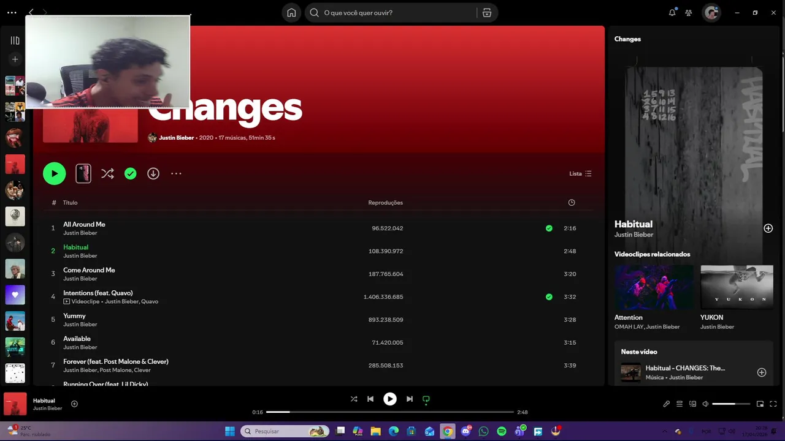Select the track Available
The image size is (785, 441).
coord(77,339)
